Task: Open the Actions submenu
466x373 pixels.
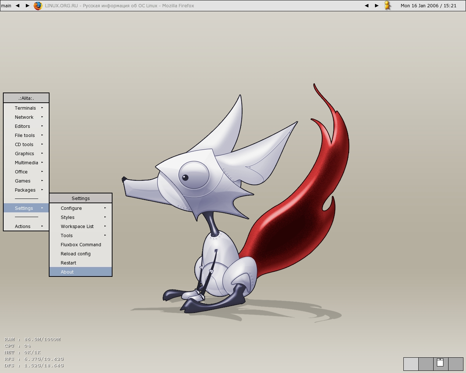Action: click(26, 226)
